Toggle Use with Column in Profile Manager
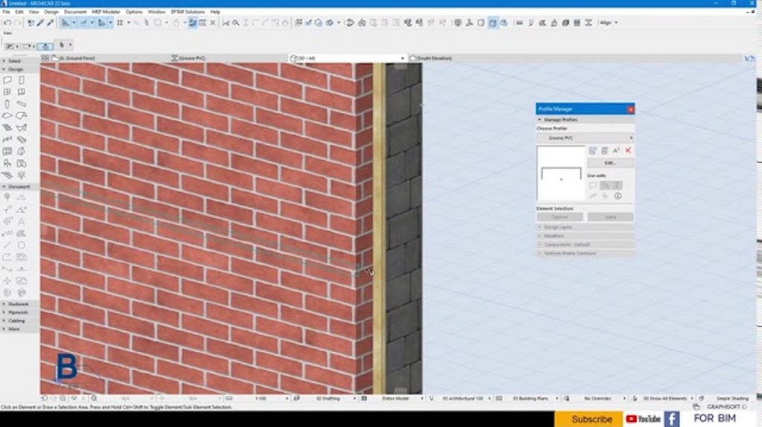This screenshot has width=762, height=427. tap(617, 185)
